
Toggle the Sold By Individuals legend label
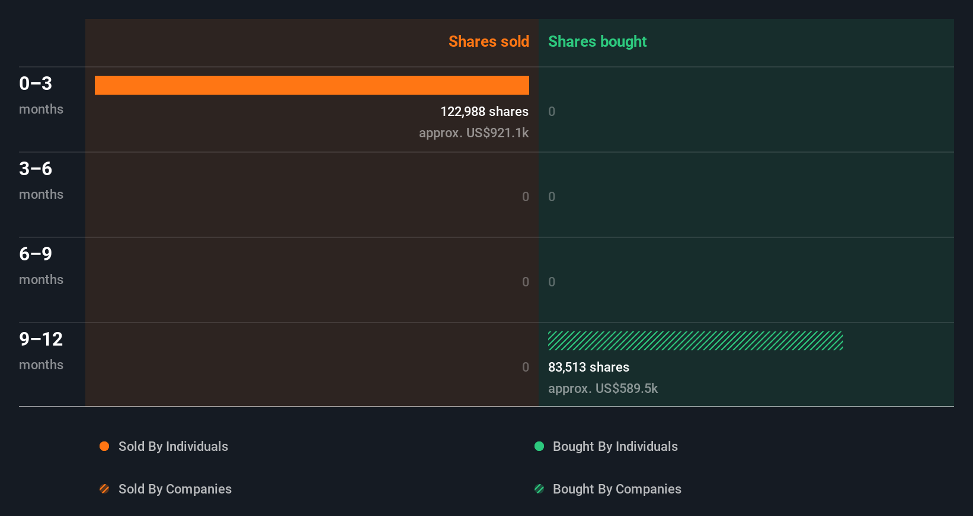coord(173,446)
